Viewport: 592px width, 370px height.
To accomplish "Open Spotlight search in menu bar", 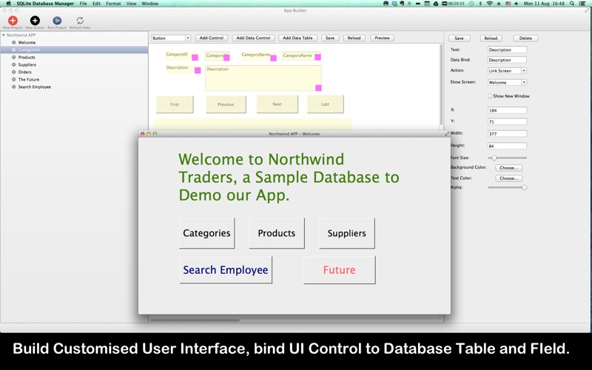I will (572, 4).
